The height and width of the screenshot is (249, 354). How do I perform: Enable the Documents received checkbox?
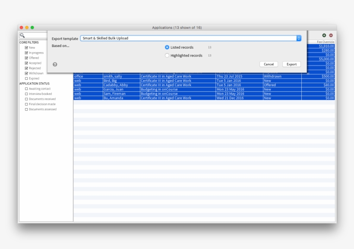pos(26,99)
